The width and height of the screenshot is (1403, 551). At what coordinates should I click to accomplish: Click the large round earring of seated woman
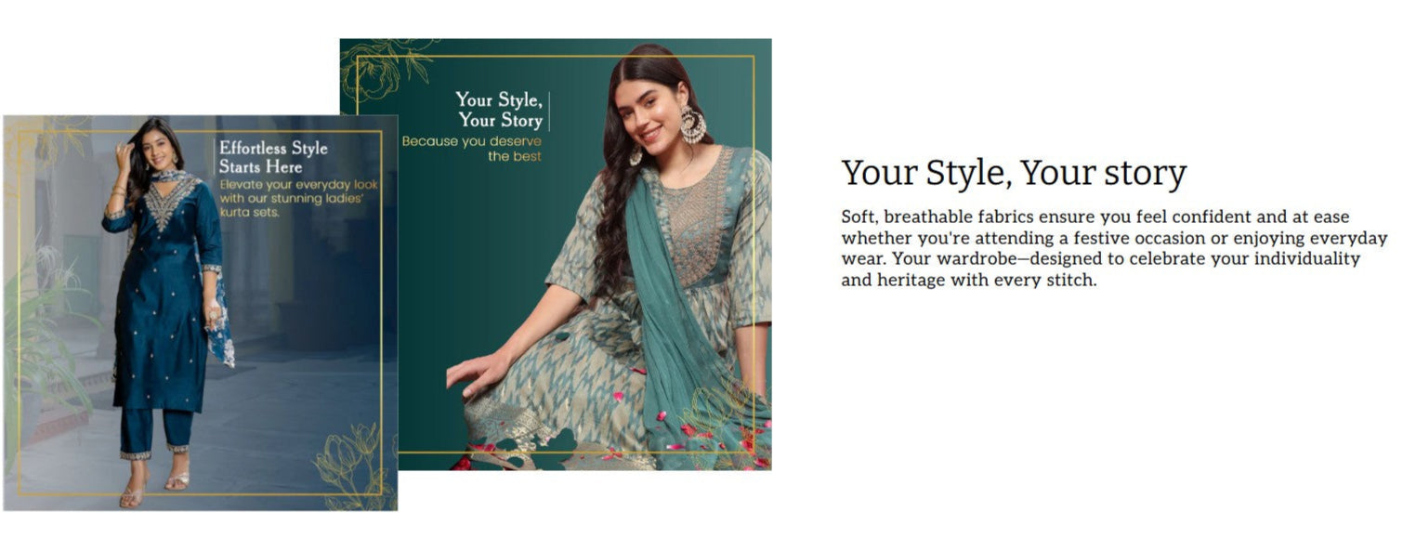coord(693,125)
